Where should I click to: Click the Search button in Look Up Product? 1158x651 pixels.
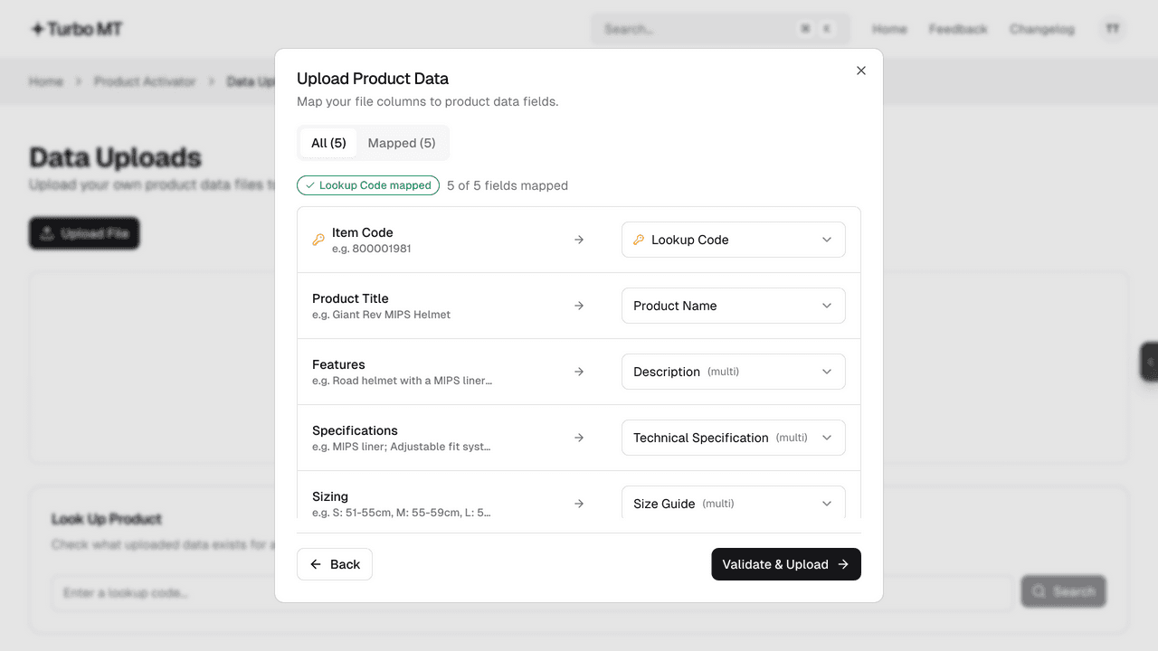1064,591
